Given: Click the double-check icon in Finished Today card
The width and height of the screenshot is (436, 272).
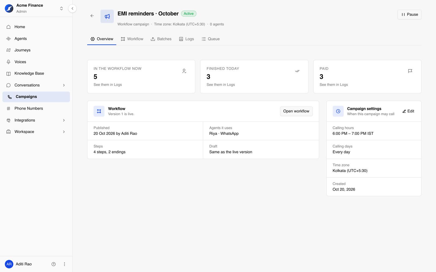Looking at the screenshot, I should click(x=297, y=71).
